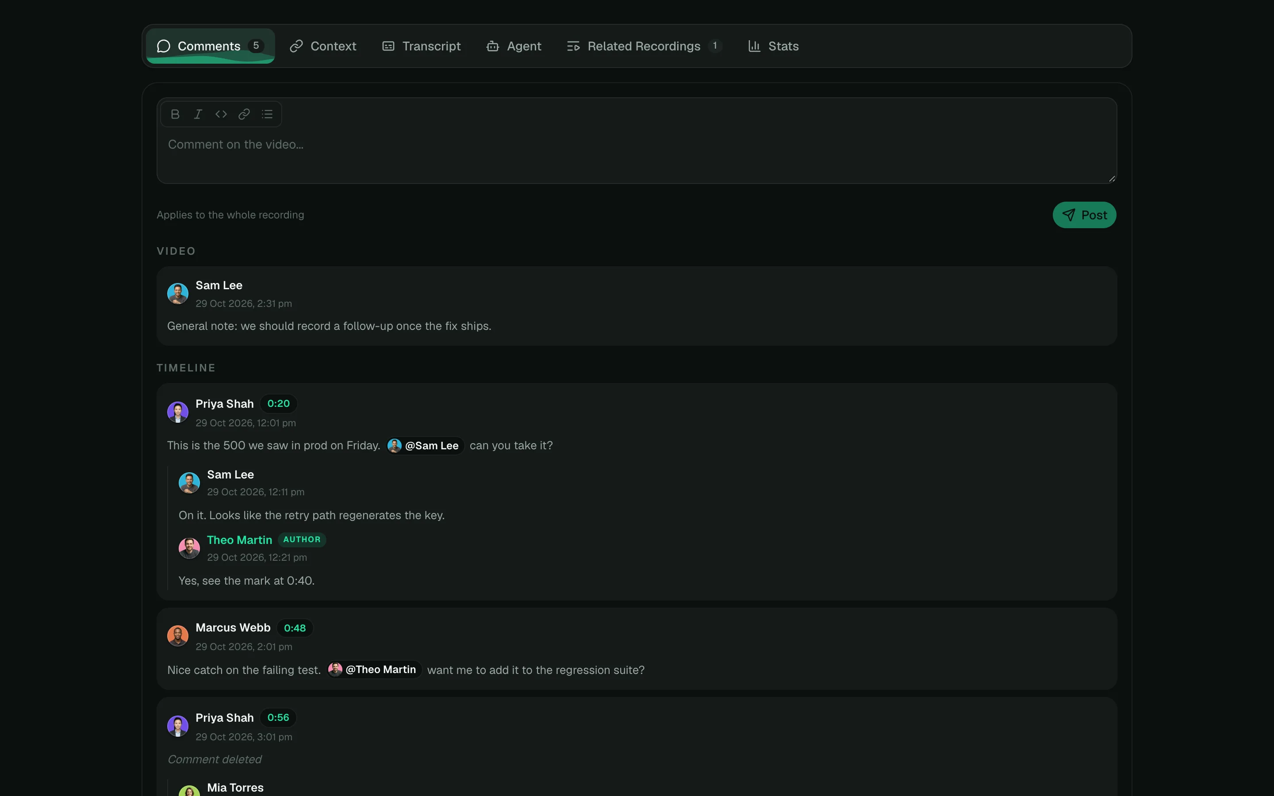Viewport: 1274px width, 796px height.
Task: Click the AUTHOR badge next to Theo Martin
Action: tap(302, 540)
